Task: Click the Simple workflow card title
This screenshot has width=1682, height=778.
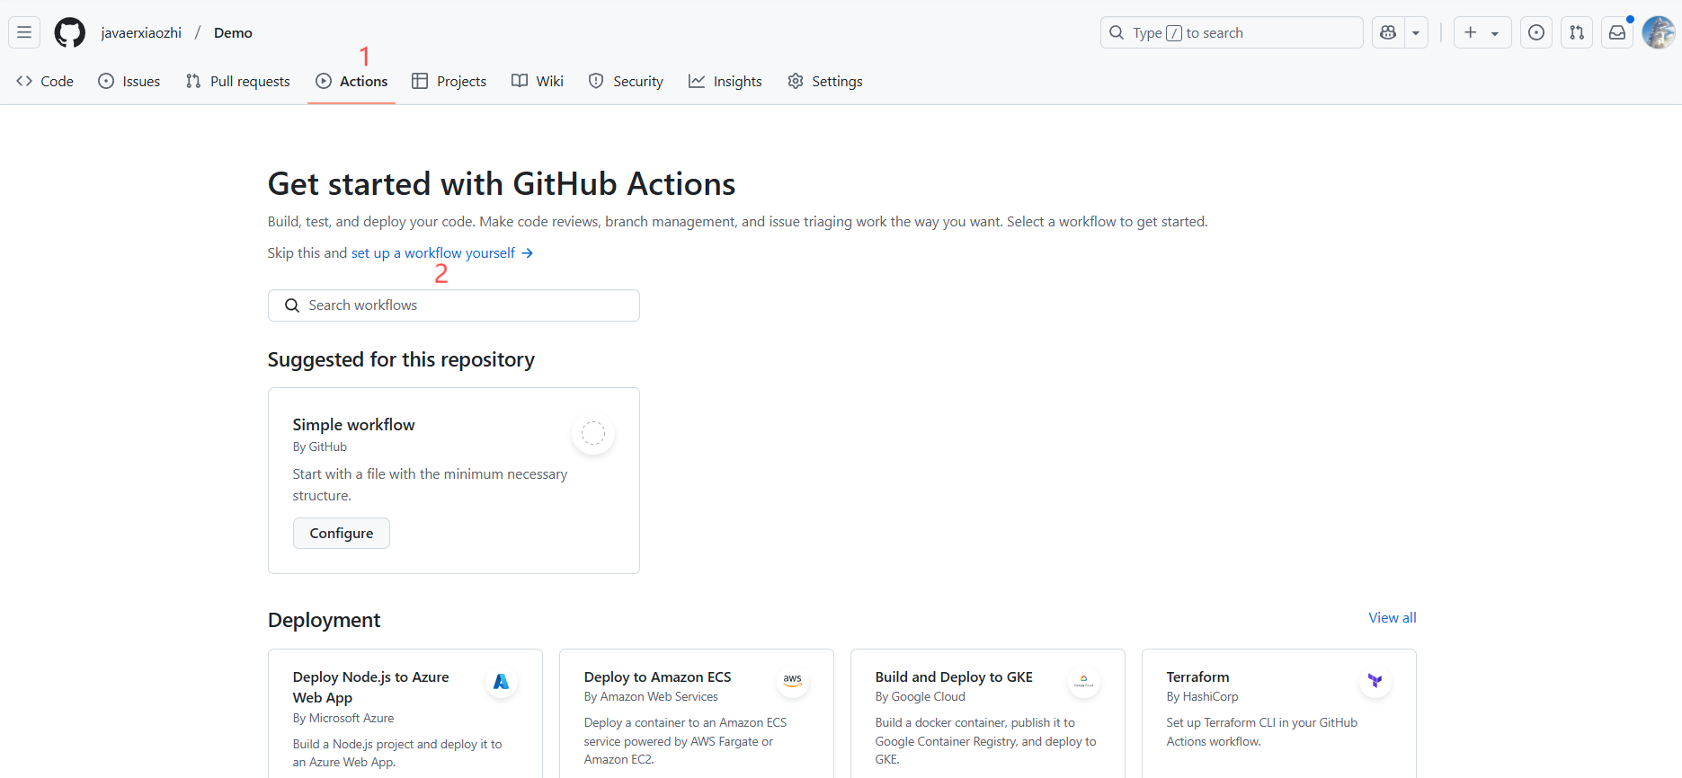Action: click(353, 425)
